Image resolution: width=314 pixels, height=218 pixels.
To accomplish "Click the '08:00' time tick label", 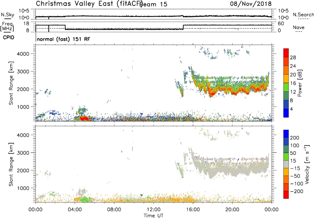I will click(x=114, y=210).
